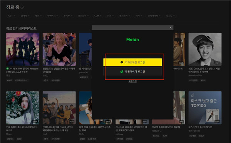Screen dimensions: 231x143
Task: Click the #여행 hashtag
Action: [82, 139]
